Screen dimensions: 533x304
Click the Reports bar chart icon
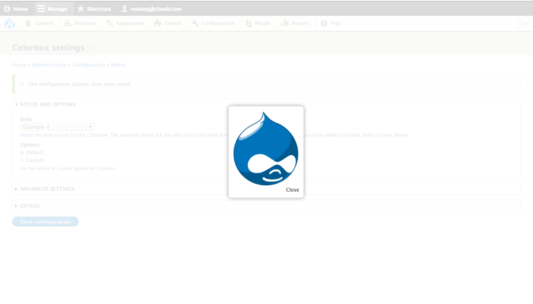point(285,23)
